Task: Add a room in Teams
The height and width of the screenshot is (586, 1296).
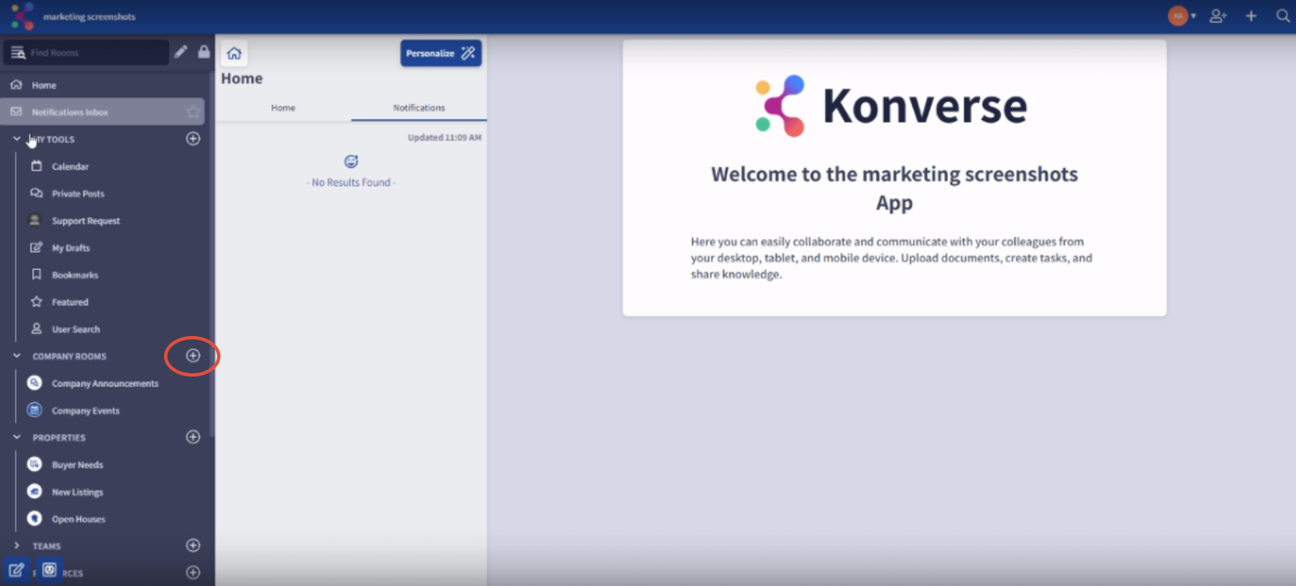Action: click(x=193, y=545)
